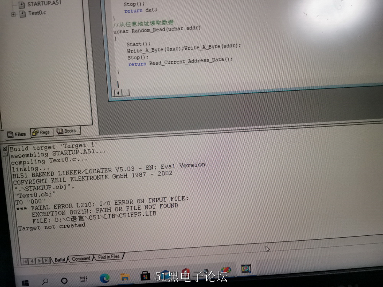Open Microsoft Store from taskbar

145,276
